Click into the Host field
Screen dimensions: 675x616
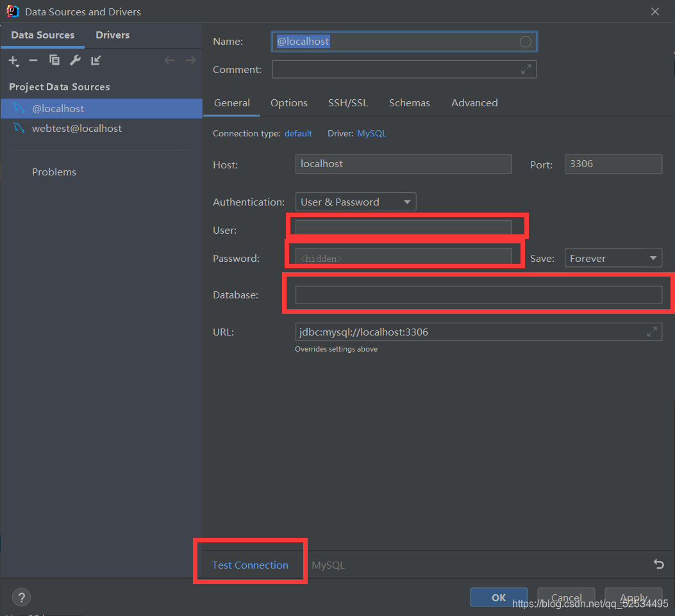click(403, 164)
